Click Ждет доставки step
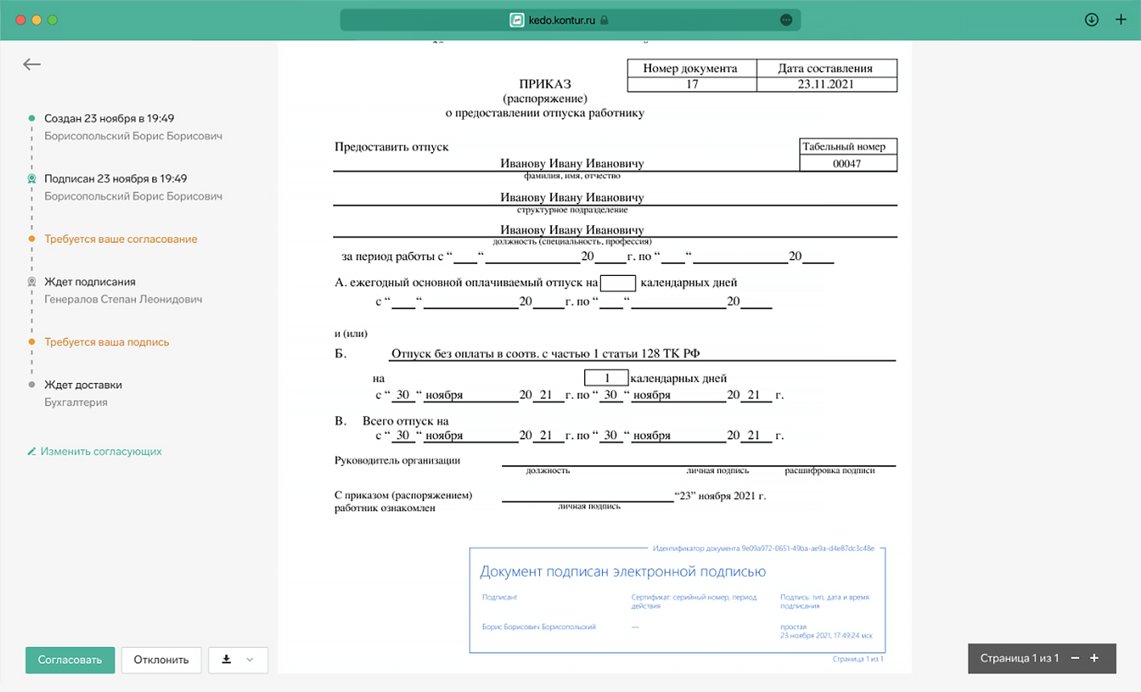Screen dimensions: 1141x692 click(83, 385)
